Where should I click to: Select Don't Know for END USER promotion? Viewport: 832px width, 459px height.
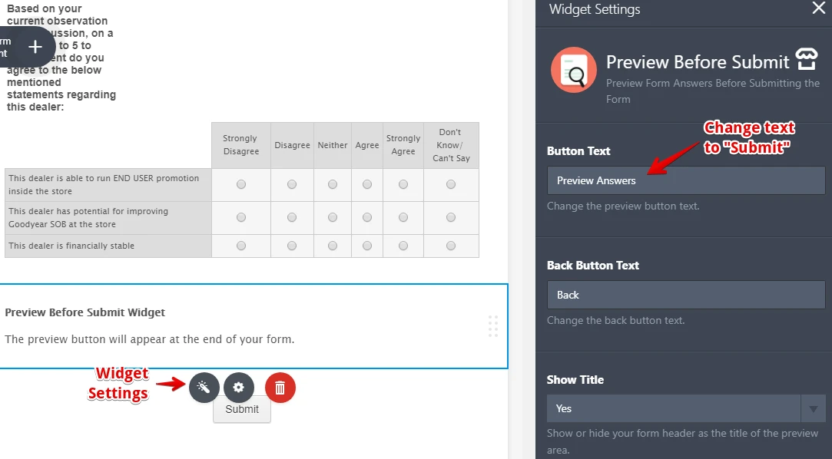pyautogui.click(x=451, y=184)
